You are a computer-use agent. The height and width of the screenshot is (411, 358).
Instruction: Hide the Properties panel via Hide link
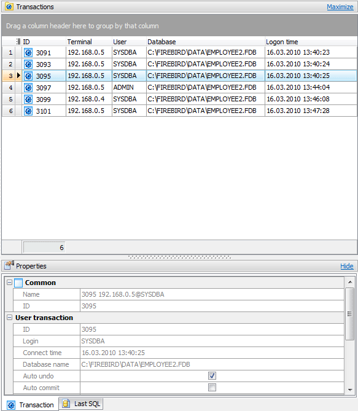(347, 266)
